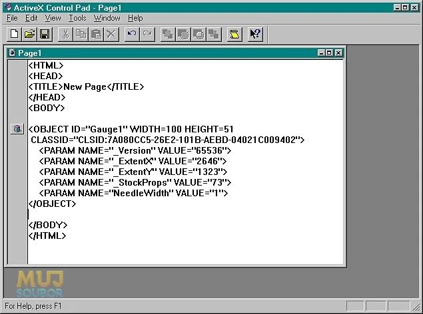This screenshot has height=314, width=423.
Task: Click the NeedleWidth PARAM line
Action: [x=133, y=193]
